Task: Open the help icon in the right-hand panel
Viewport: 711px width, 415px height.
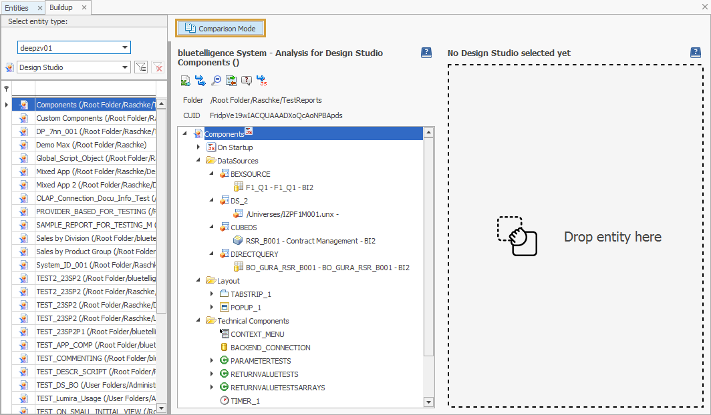Action: (696, 53)
